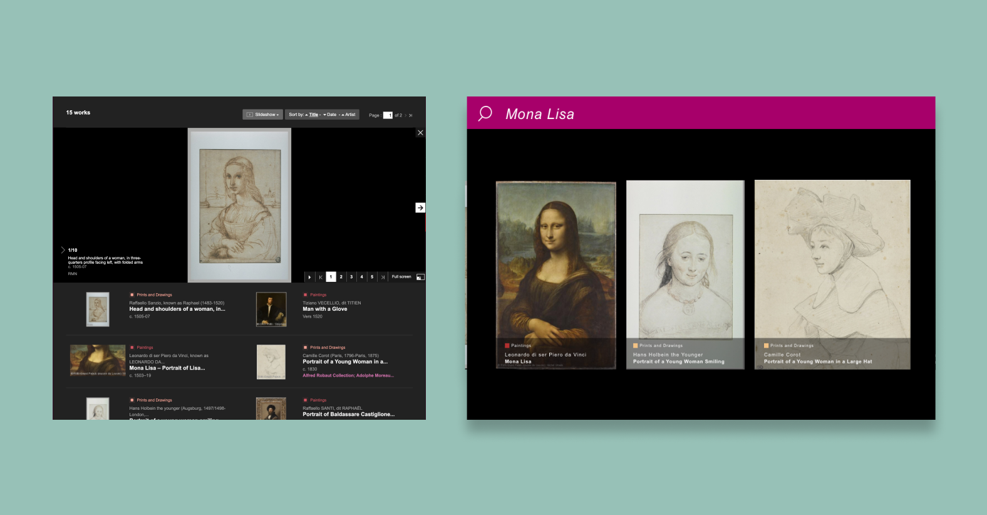
Task: Jump to last slide in slideshow pager
Action: pyautogui.click(x=383, y=277)
